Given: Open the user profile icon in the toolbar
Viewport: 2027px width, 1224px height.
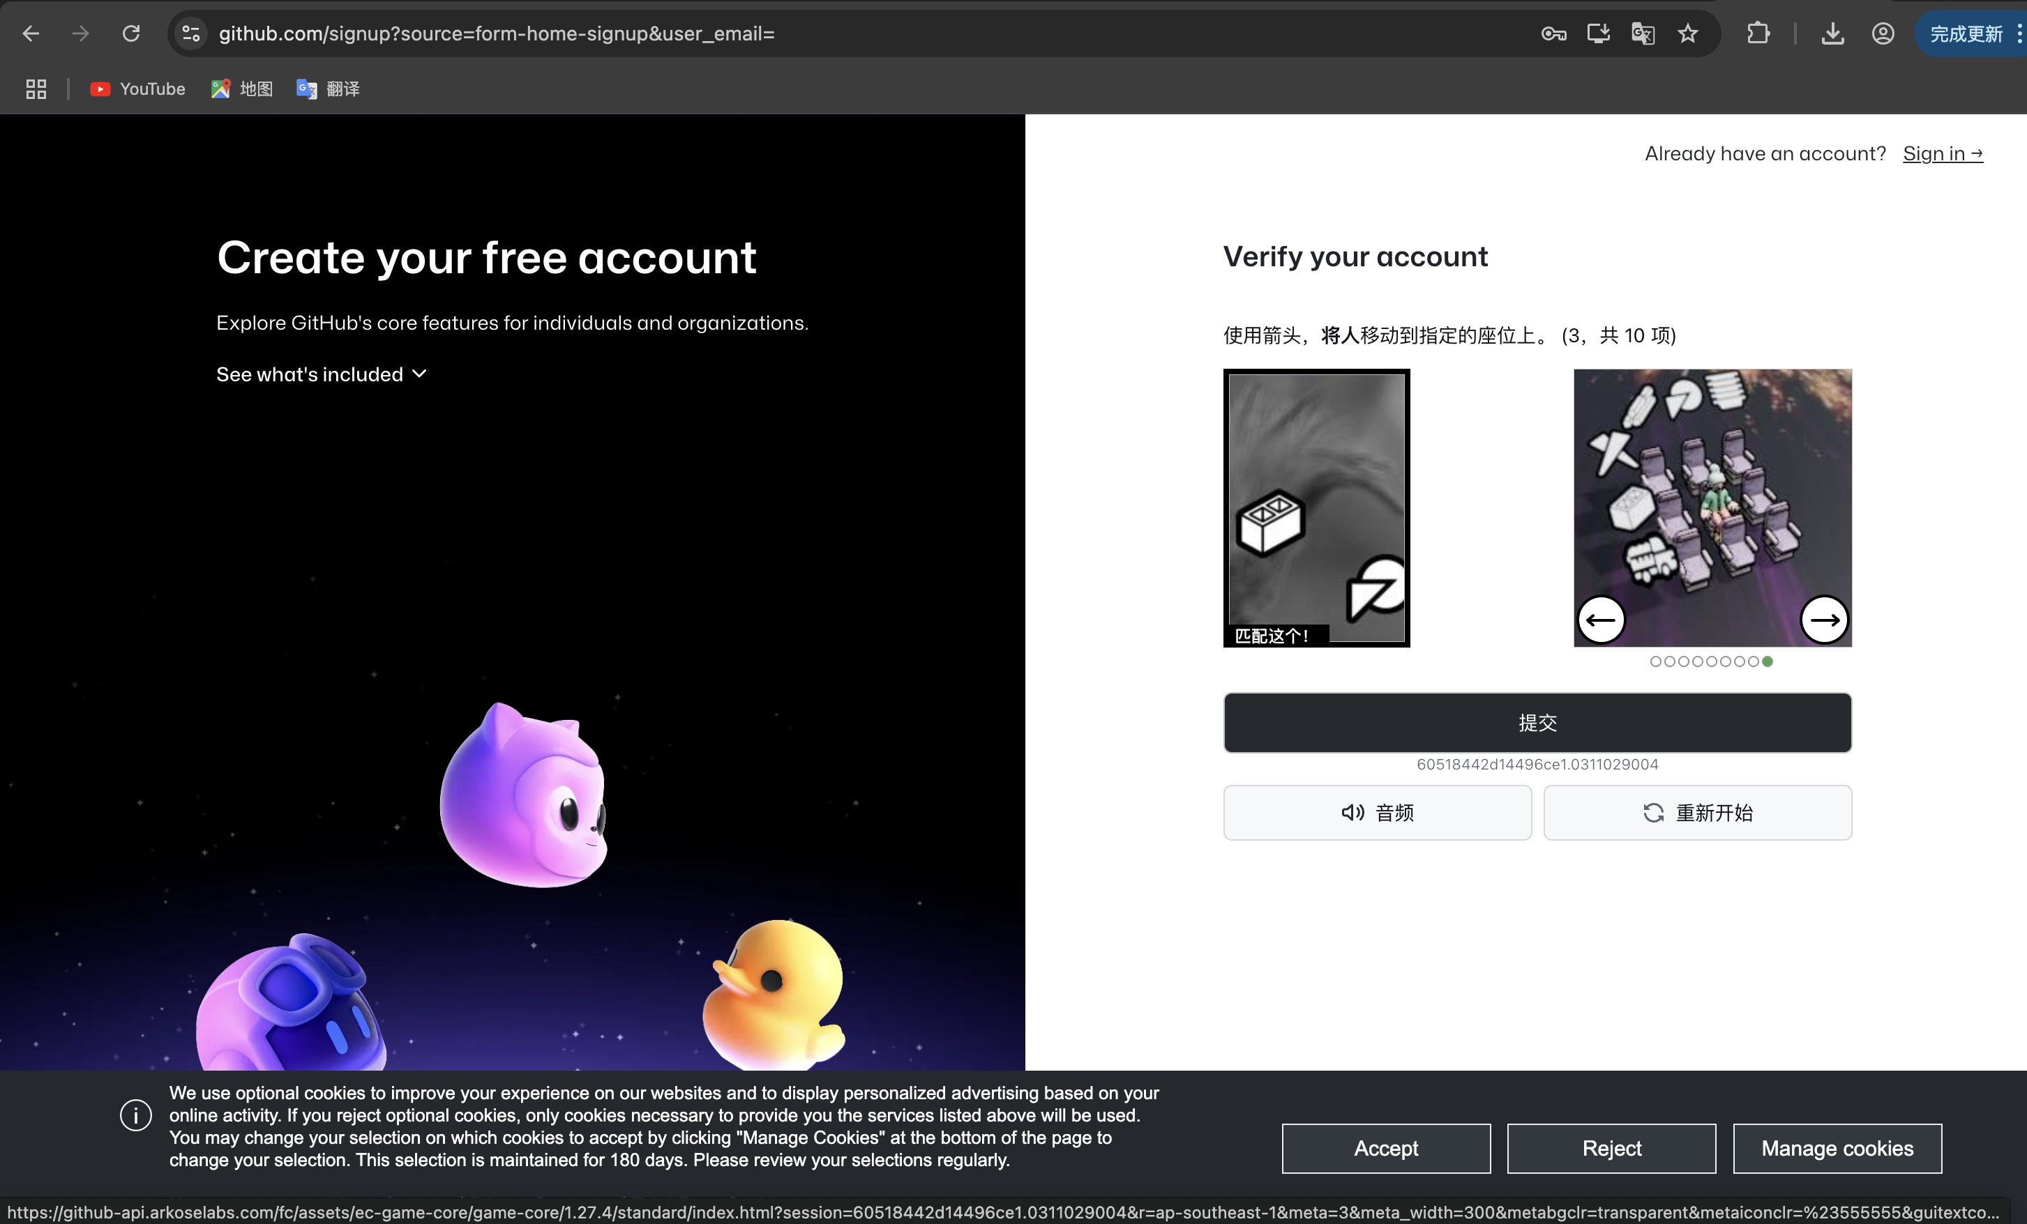Looking at the screenshot, I should coord(1882,33).
